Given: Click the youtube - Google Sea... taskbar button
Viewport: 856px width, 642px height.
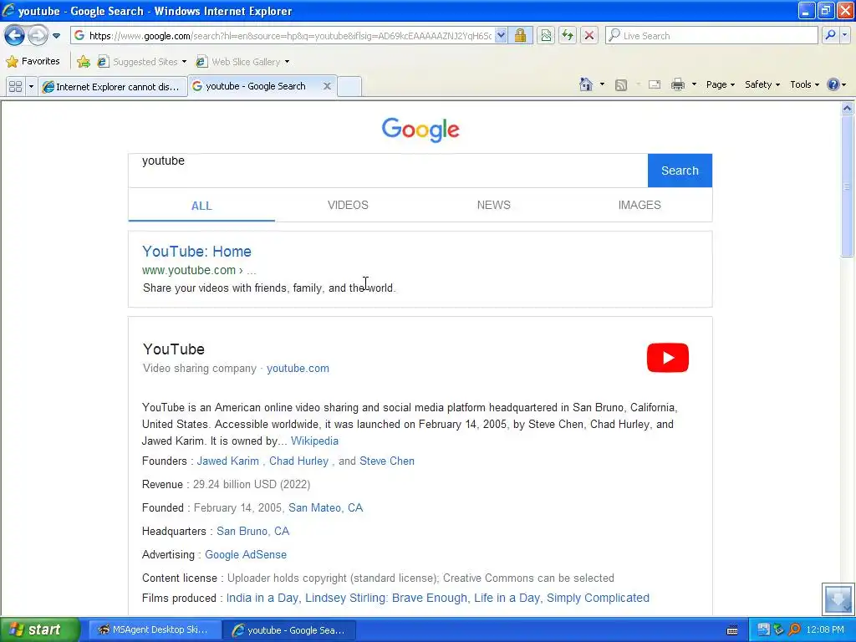Looking at the screenshot, I should click(x=290, y=630).
